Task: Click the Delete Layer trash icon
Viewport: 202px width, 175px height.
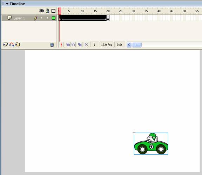Action: [52, 45]
